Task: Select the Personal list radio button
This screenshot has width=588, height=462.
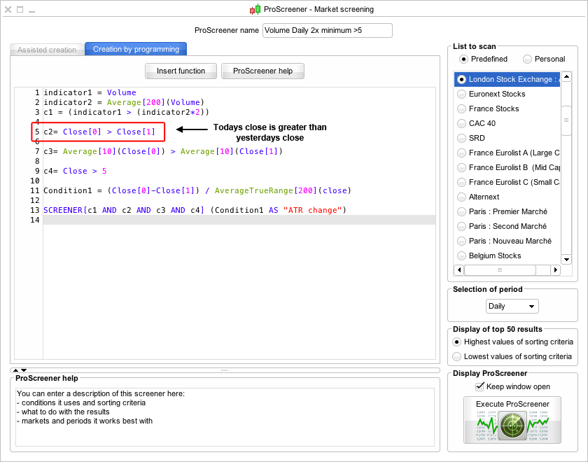Action: tap(528, 59)
